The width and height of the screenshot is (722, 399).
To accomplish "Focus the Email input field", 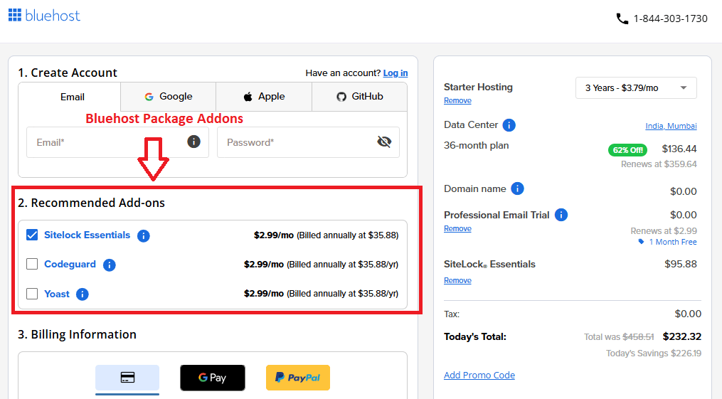I will point(117,142).
